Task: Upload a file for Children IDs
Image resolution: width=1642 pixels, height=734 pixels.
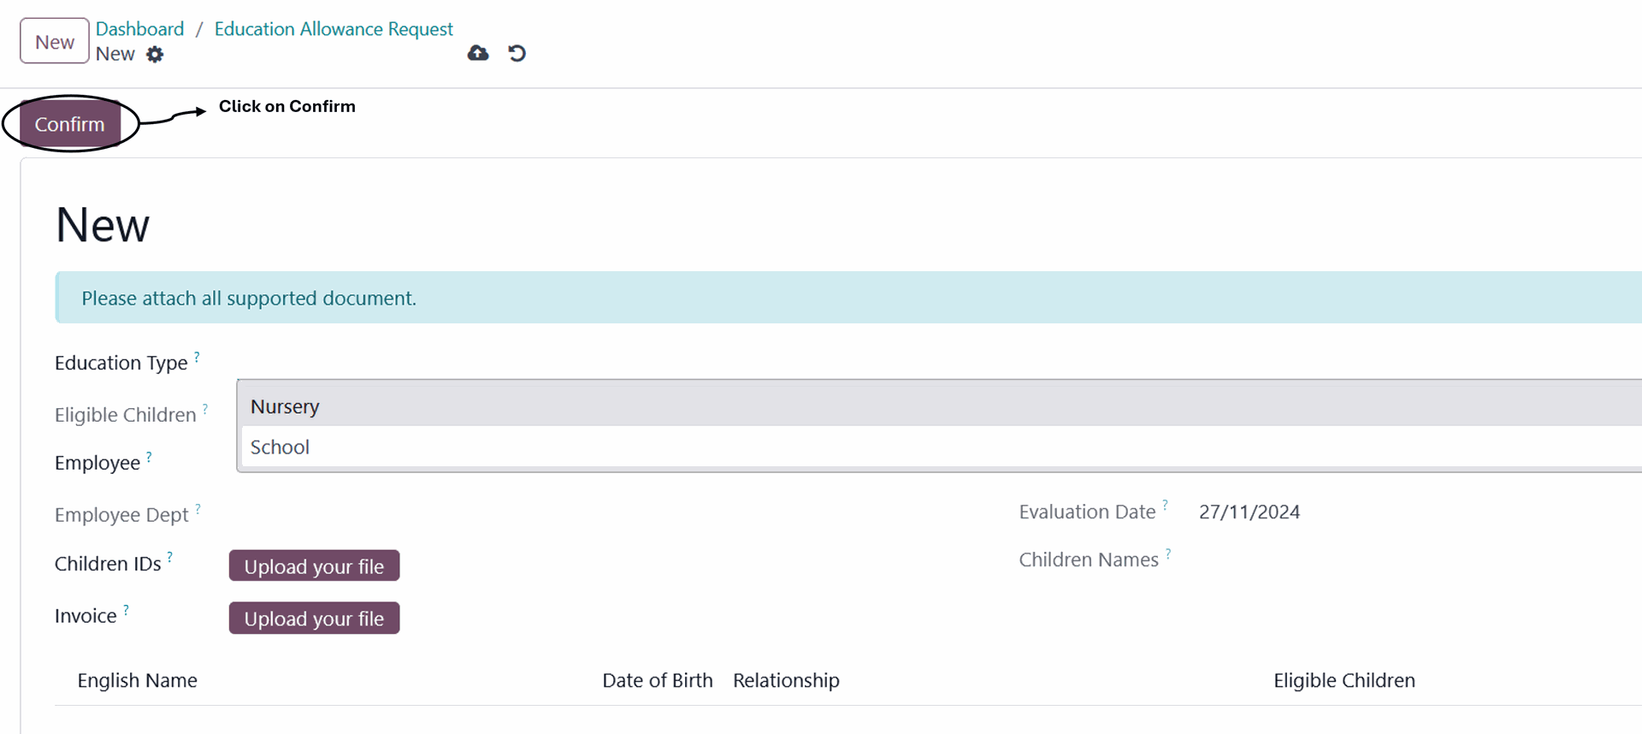Action: click(x=314, y=566)
